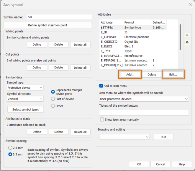
Task: Click the Attributes list vertical scrollbar
Action: [180, 37]
